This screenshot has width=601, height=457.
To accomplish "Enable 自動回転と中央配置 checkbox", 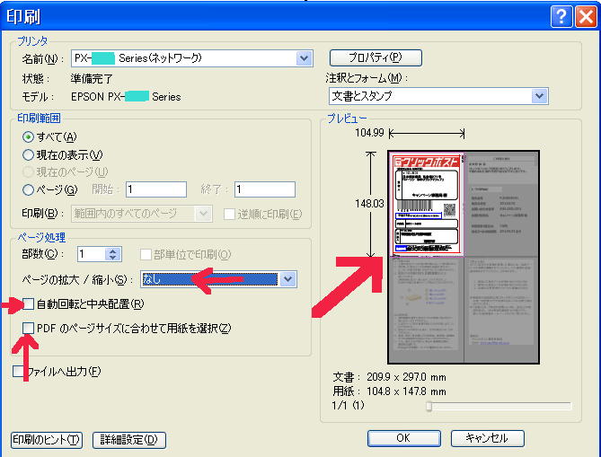I will point(29,304).
